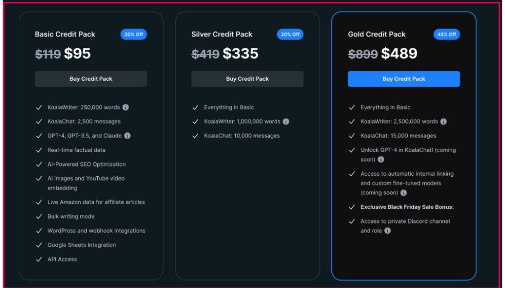Open info icon beside Discord channel and role
The height and width of the screenshot is (288, 505).
[x=388, y=231]
